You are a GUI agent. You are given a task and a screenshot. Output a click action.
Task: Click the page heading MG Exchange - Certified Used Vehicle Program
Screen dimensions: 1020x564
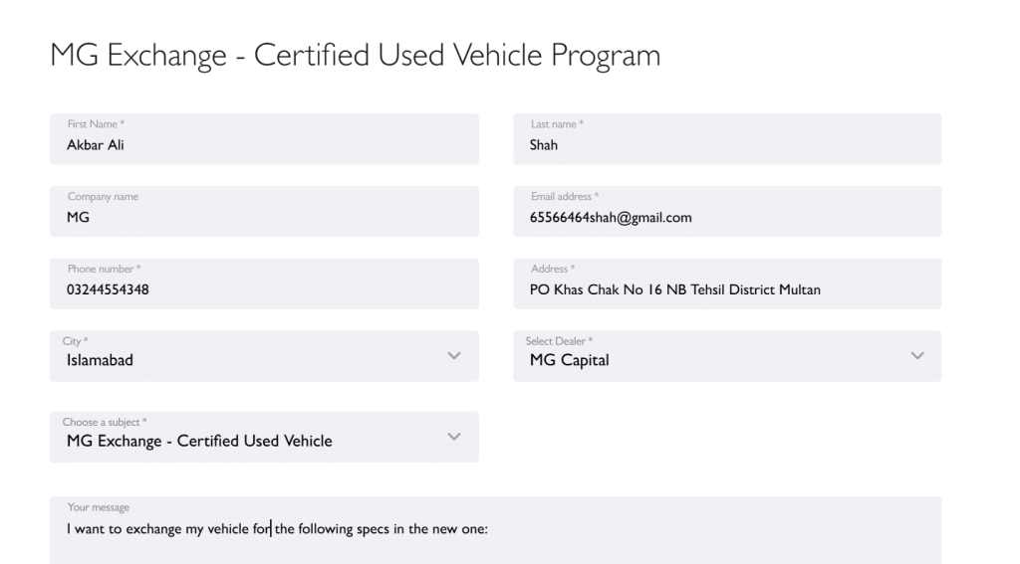click(356, 55)
